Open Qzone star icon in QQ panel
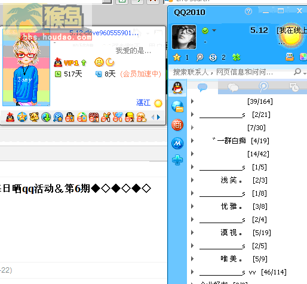 tap(177, 57)
